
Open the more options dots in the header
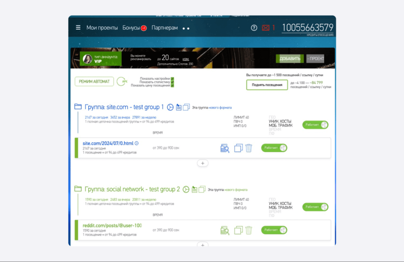(185, 28)
